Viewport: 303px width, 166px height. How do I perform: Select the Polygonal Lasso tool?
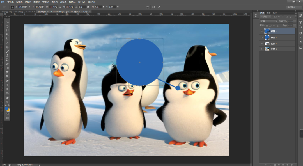pyautogui.click(x=7, y=31)
